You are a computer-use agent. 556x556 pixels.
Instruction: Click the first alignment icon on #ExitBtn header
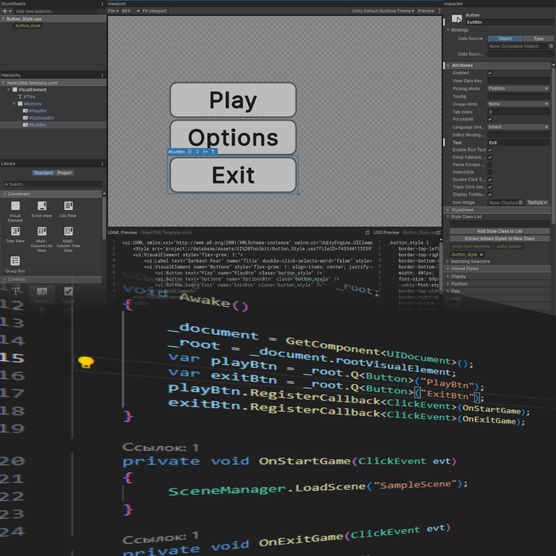click(189, 152)
